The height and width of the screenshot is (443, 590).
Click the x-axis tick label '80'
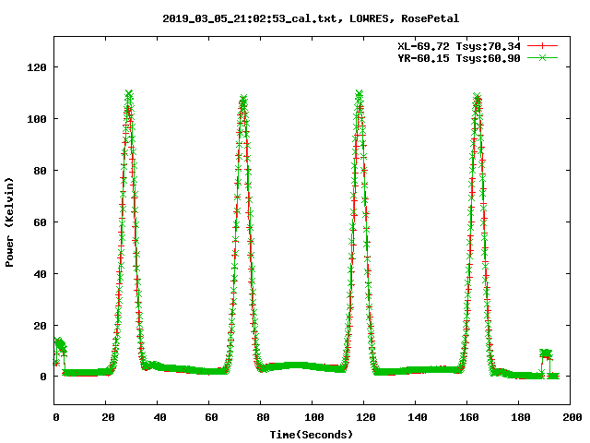[x=263, y=417]
